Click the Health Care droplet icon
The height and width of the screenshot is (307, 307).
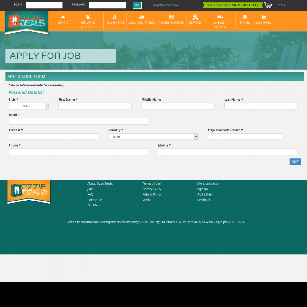(x=115, y=17)
